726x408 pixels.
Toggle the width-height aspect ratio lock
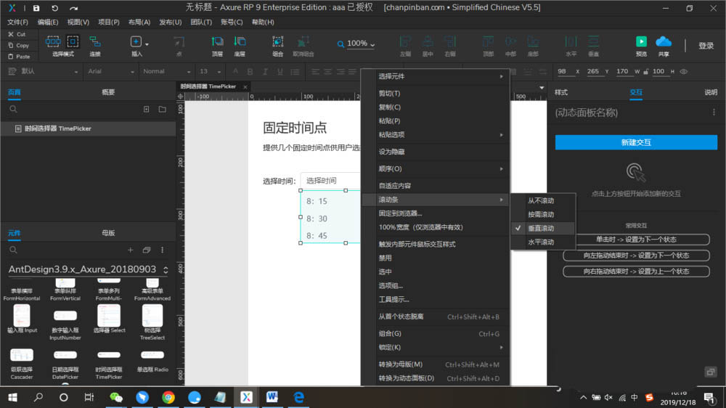[x=645, y=71]
